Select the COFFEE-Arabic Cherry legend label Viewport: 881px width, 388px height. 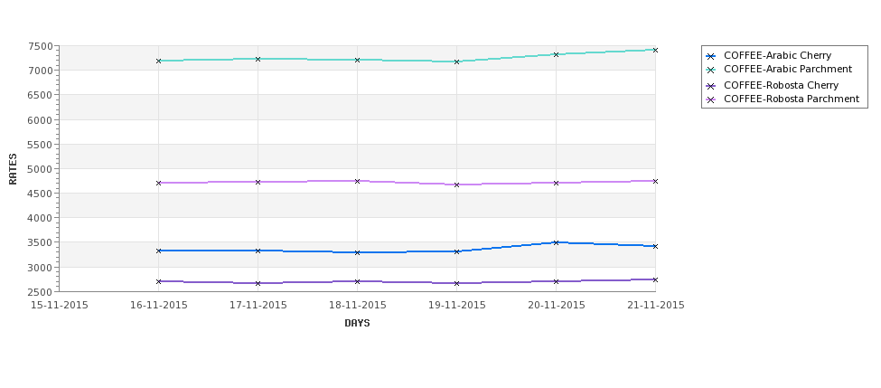click(x=778, y=56)
